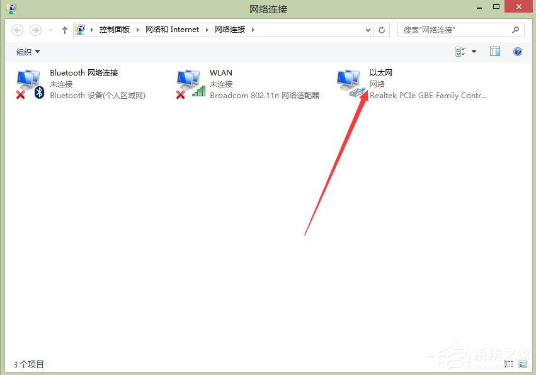Open the 组织 dropdown menu
The width and height of the screenshot is (536, 375).
(x=28, y=52)
